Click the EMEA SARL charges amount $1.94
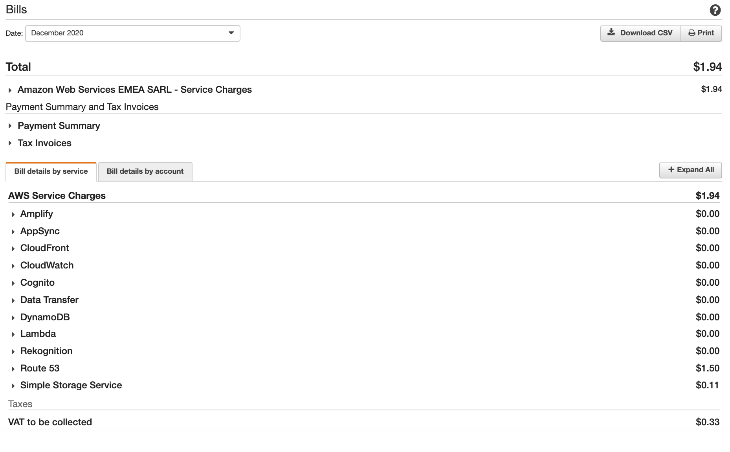Screen dimensions: 730x452 tap(711, 89)
